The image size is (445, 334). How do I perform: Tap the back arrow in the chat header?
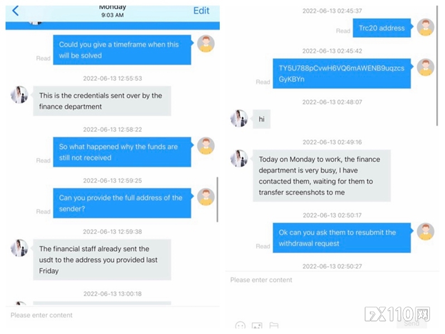[x=16, y=11]
